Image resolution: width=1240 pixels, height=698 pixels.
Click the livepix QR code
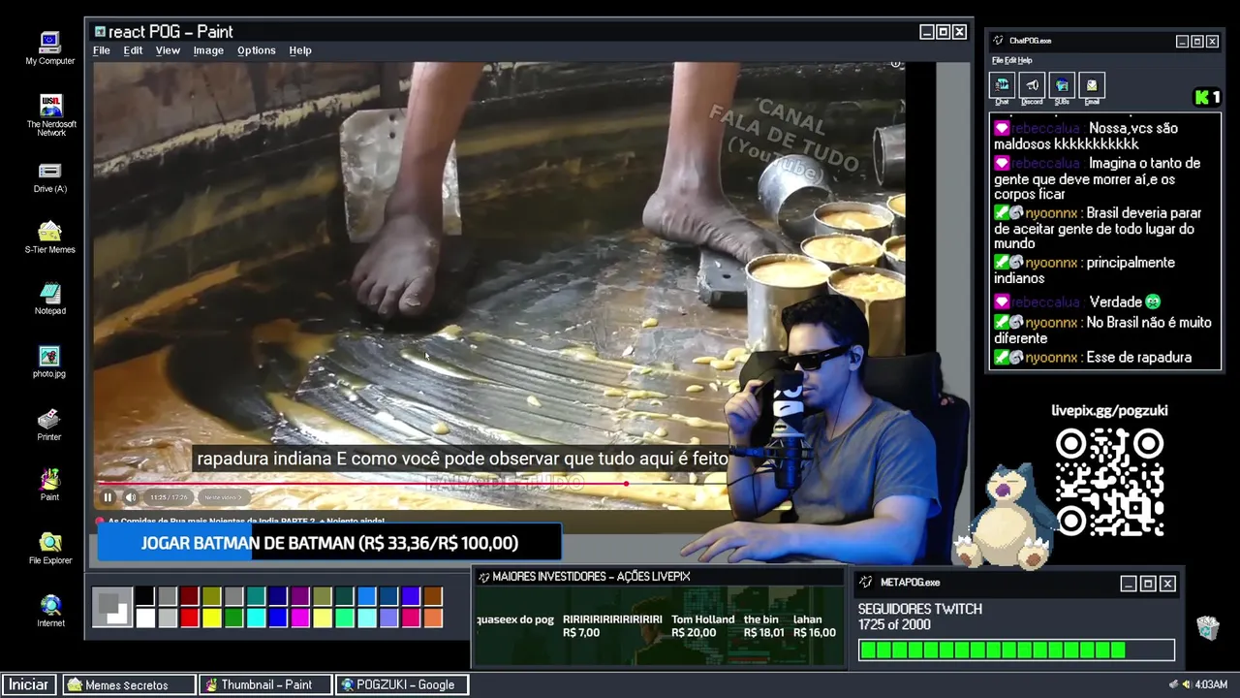[x=1109, y=482]
